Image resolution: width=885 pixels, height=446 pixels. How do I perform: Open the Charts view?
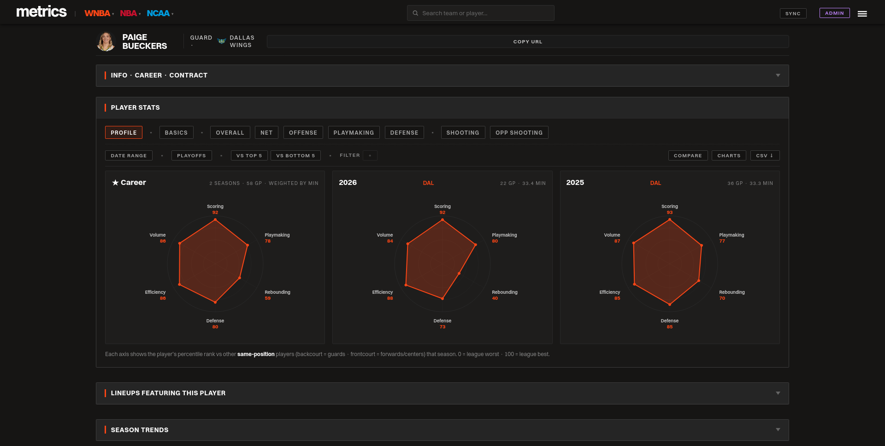click(x=729, y=155)
